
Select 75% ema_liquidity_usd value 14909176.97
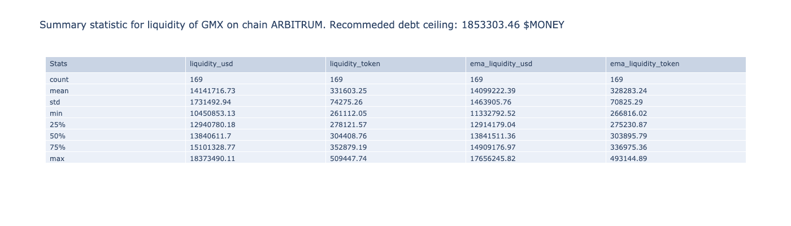coord(493,147)
